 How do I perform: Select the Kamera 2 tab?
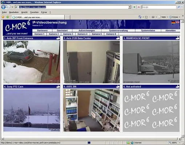click(x=54, y=34)
